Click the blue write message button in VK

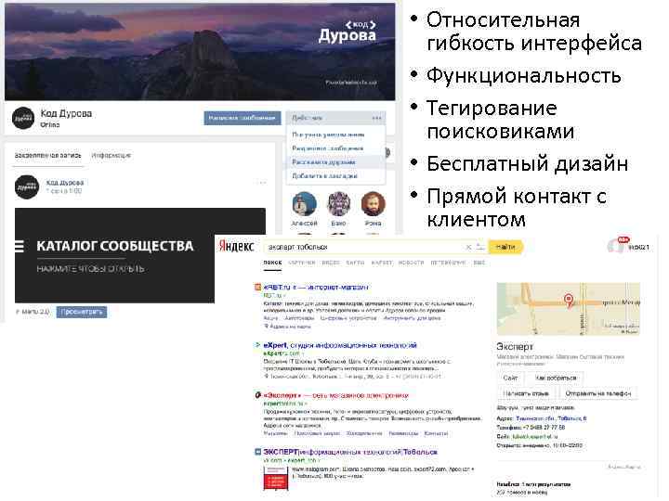click(x=242, y=118)
